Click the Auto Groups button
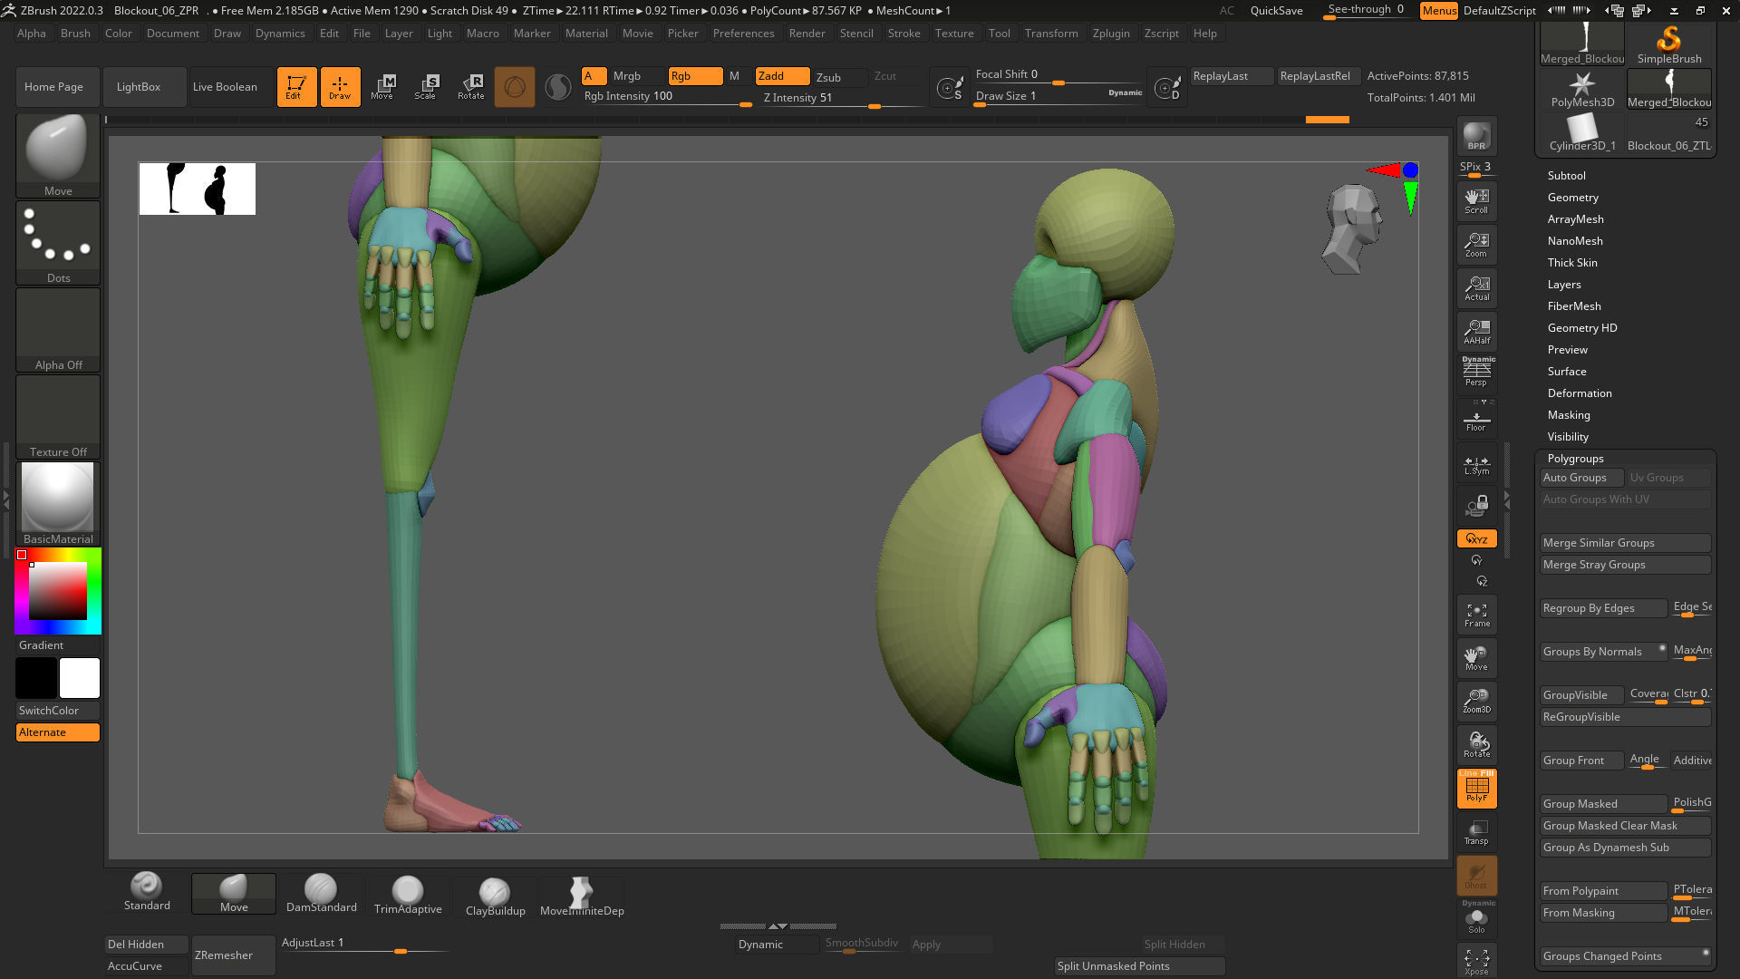Viewport: 1740px width, 979px height. coord(1580,478)
